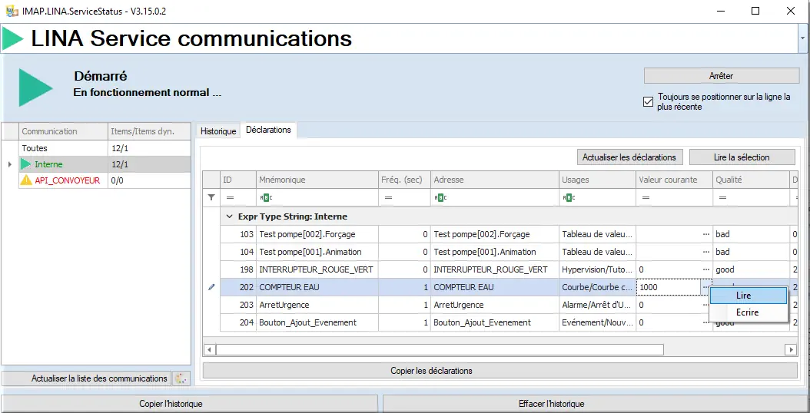Sort by the Valeur courante column header

click(x=674, y=180)
